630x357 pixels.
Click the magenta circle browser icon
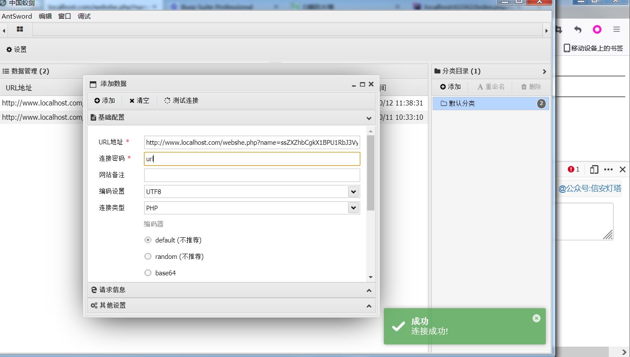click(597, 29)
